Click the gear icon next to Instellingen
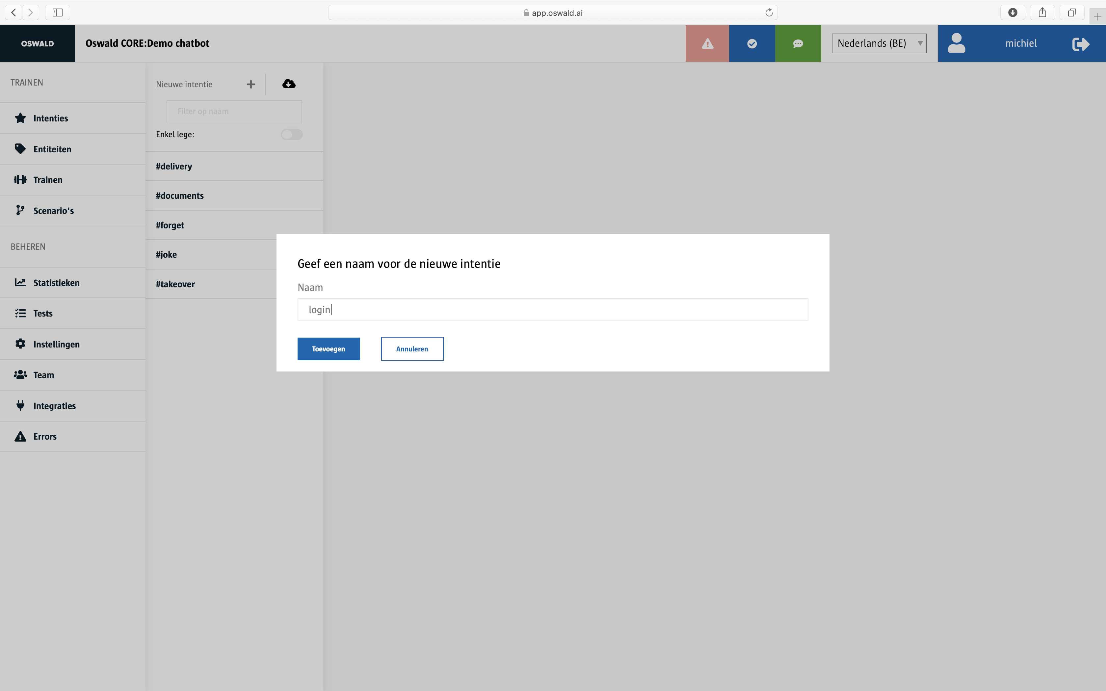 pos(20,344)
